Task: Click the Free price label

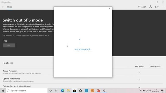Action: [x=5, y=41]
